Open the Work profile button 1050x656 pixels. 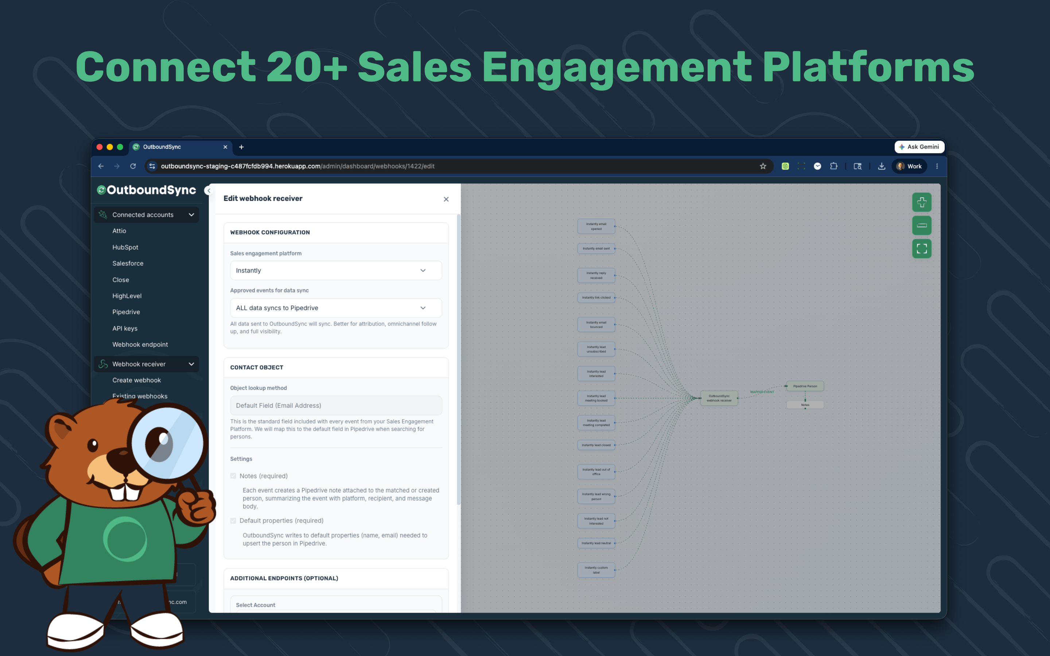909,166
